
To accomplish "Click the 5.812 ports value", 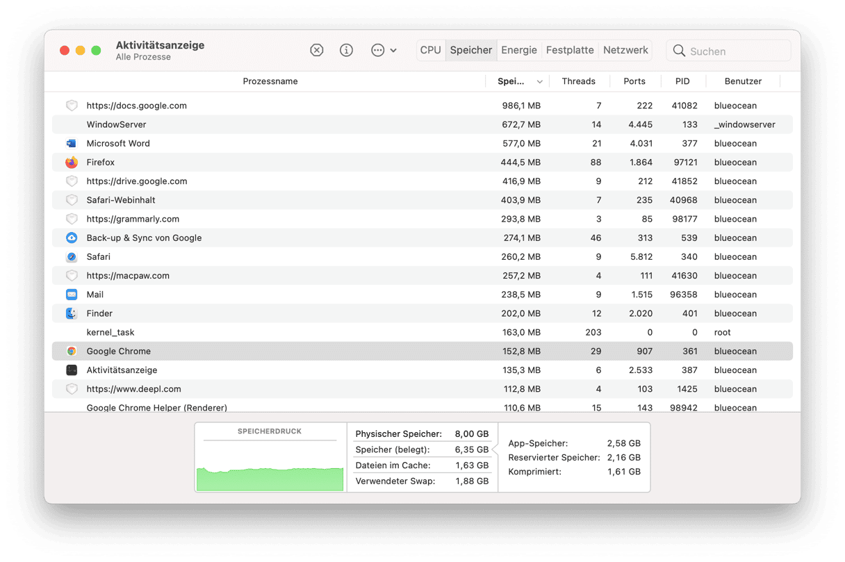I will click(641, 256).
